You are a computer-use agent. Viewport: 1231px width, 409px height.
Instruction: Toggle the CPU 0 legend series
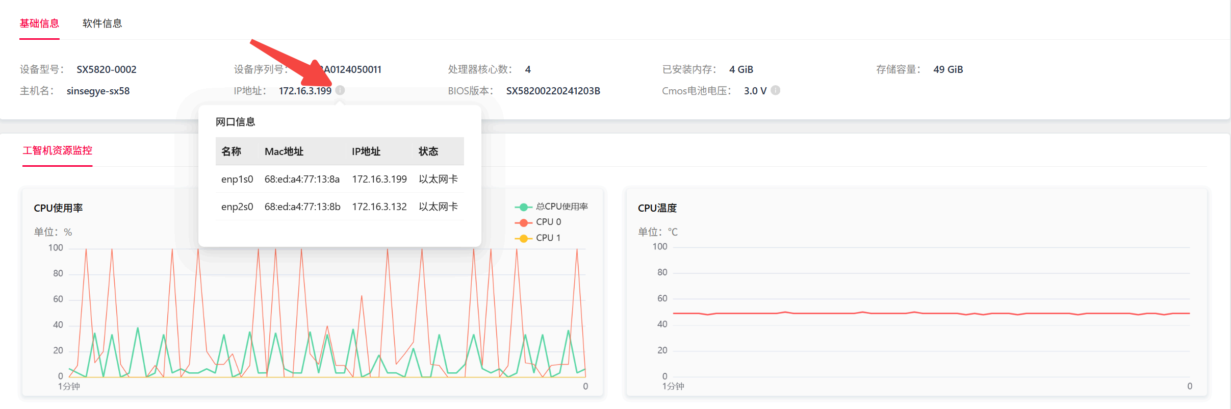538,222
